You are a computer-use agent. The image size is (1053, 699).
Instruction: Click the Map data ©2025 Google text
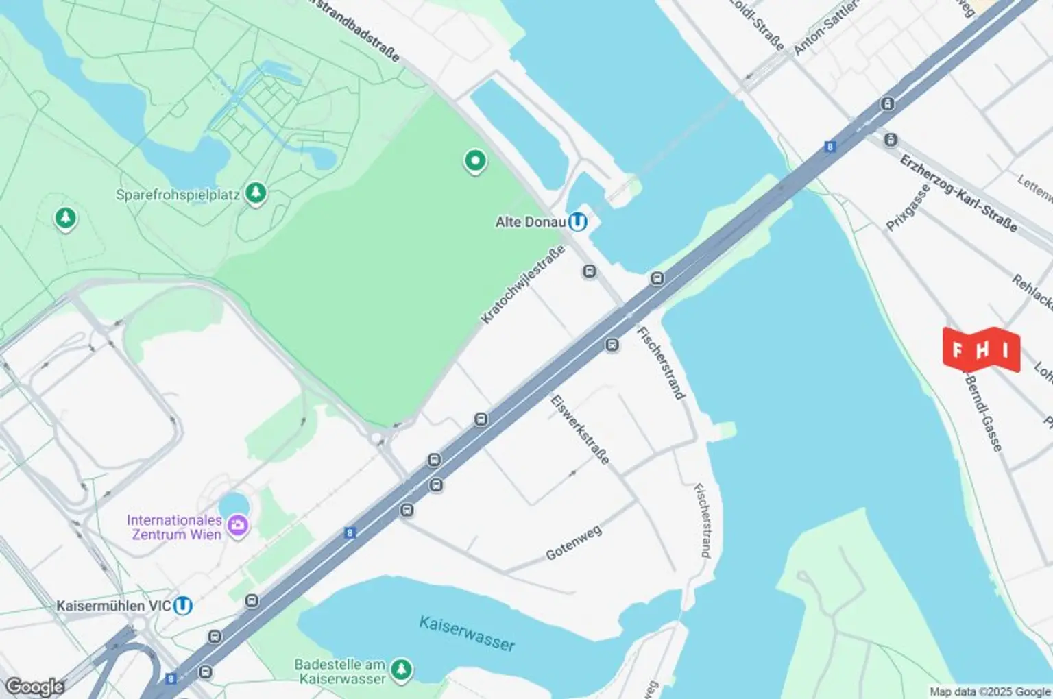[990, 692]
